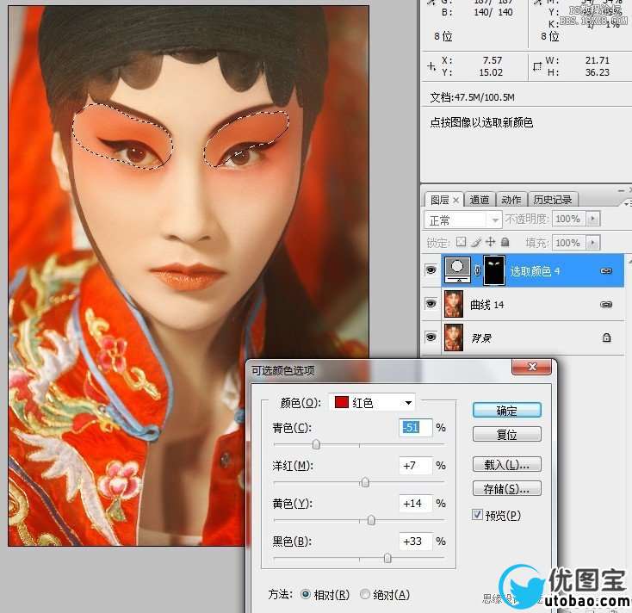Click the 青色 cyan slider handle
Screen dimensions: 632x613
[x=316, y=444]
